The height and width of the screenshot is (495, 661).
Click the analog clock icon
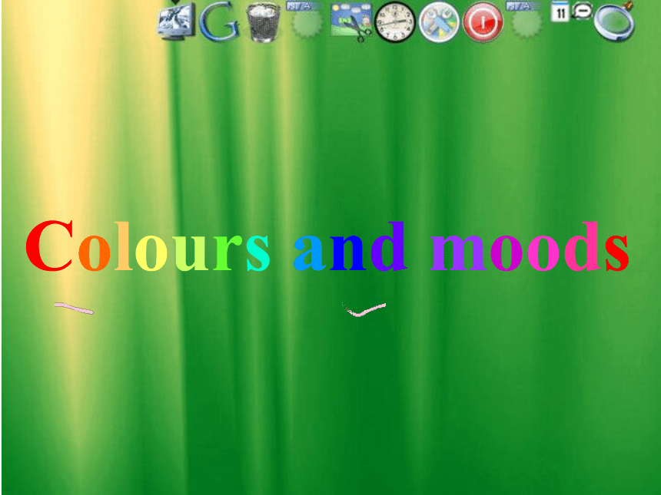[395, 22]
